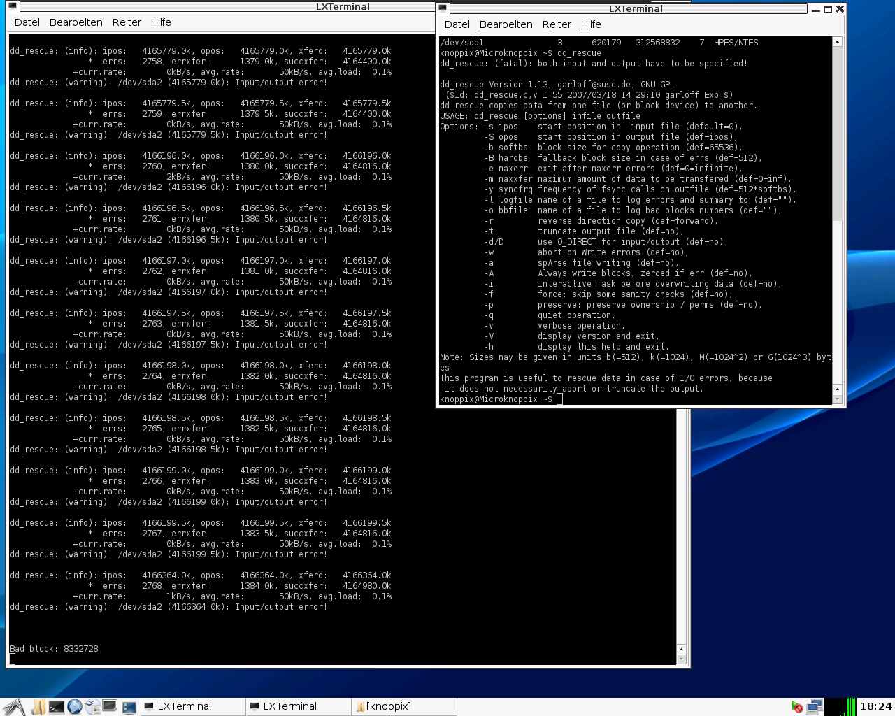Switch to [knoppix] file manager taskbar button

coord(404,707)
